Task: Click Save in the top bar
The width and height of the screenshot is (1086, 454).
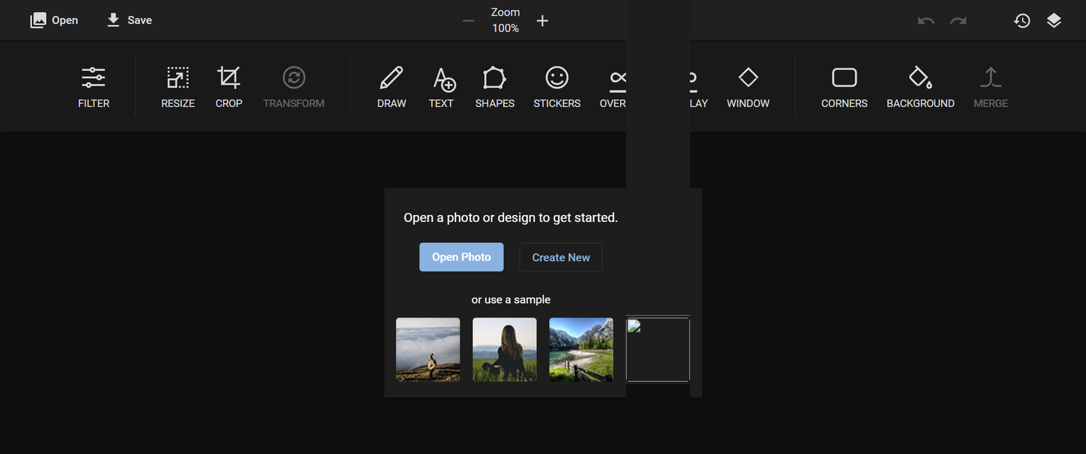Action: coord(129,20)
